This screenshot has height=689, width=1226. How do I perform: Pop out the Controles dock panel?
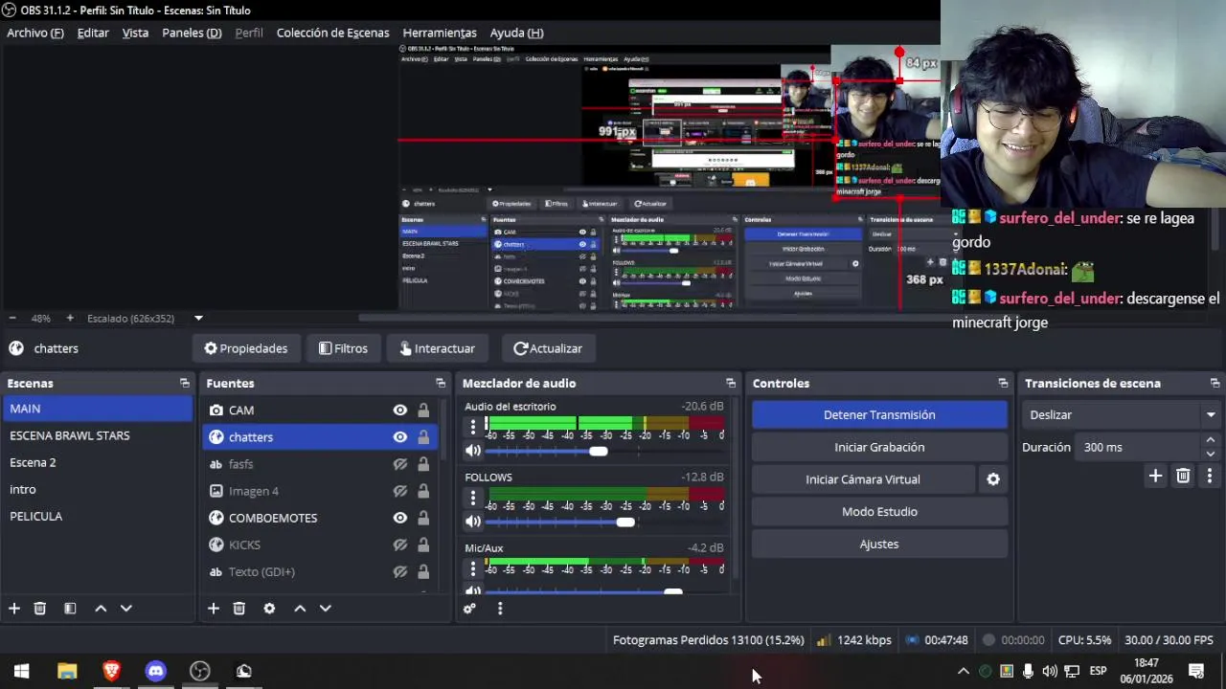coord(1003,383)
